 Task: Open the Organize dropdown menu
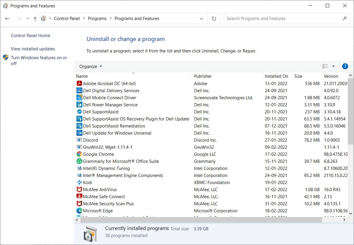91,67
